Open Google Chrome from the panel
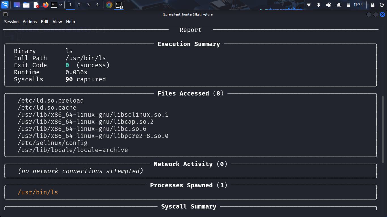Viewport: 387px width, 217px height. tap(109, 5)
